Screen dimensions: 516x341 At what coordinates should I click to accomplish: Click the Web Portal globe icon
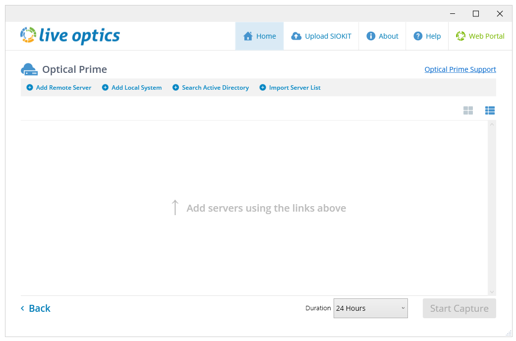pos(461,36)
